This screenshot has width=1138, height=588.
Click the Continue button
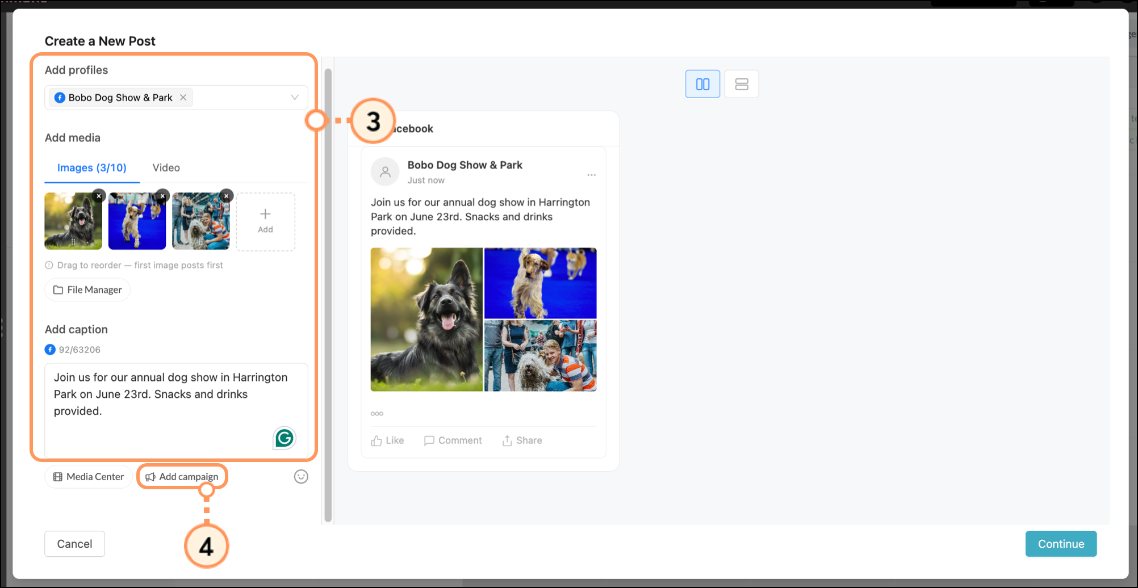click(x=1061, y=544)
